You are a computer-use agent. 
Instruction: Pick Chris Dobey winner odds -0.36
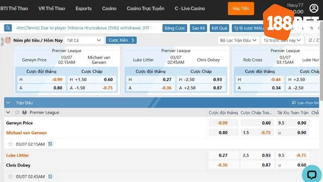click(x=224, y=165)
